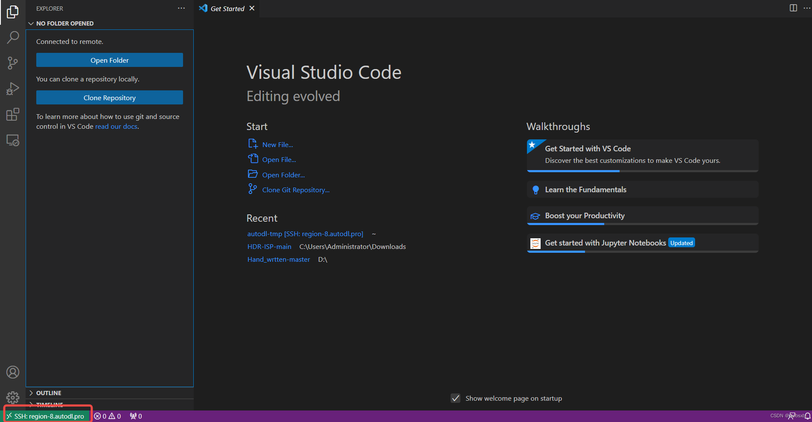
Task: Click the star icon on Get Started walkthrough
Action: click(x=532, y=145)
